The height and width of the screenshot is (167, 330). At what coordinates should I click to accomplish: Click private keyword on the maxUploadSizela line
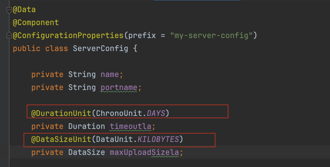pos(47,153)
